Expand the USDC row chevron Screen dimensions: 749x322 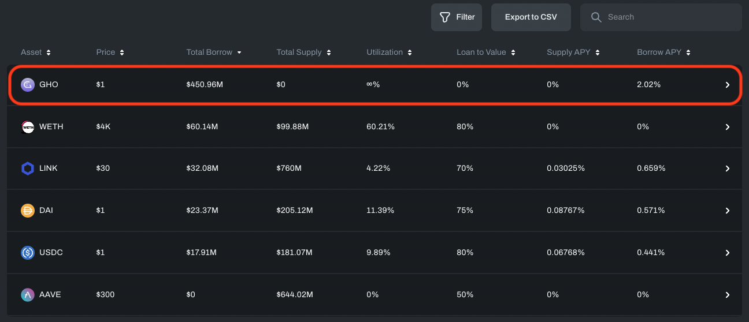click(728, 253)
